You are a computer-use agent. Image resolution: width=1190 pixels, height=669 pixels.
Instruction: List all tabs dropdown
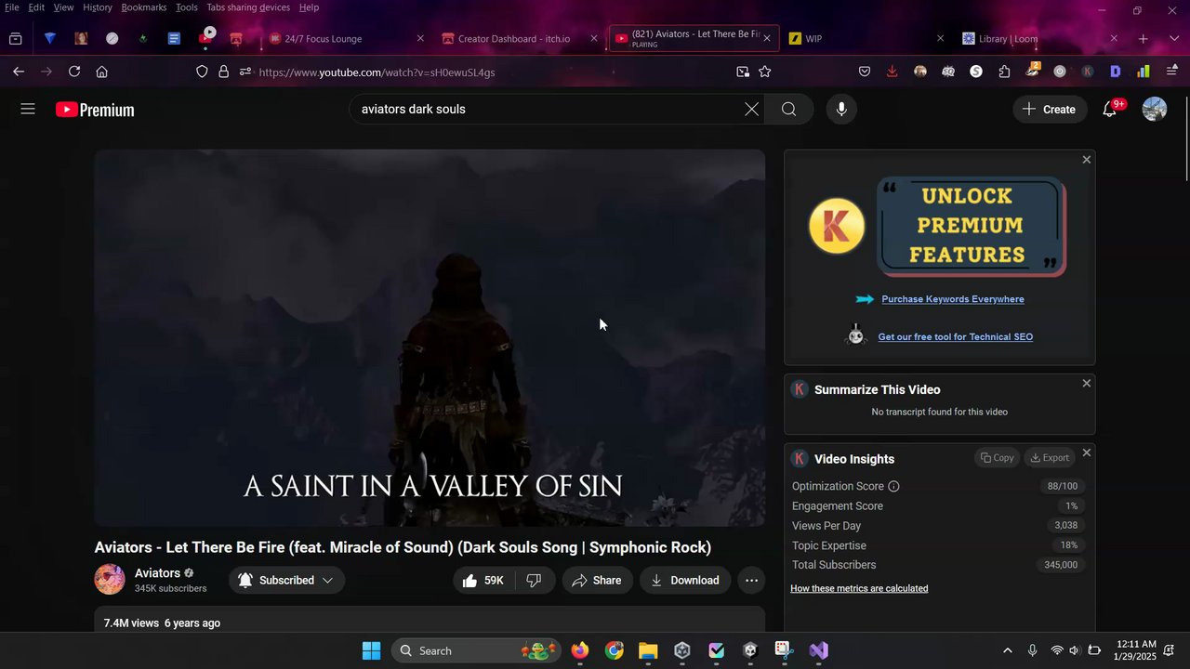click(1173, 39)
